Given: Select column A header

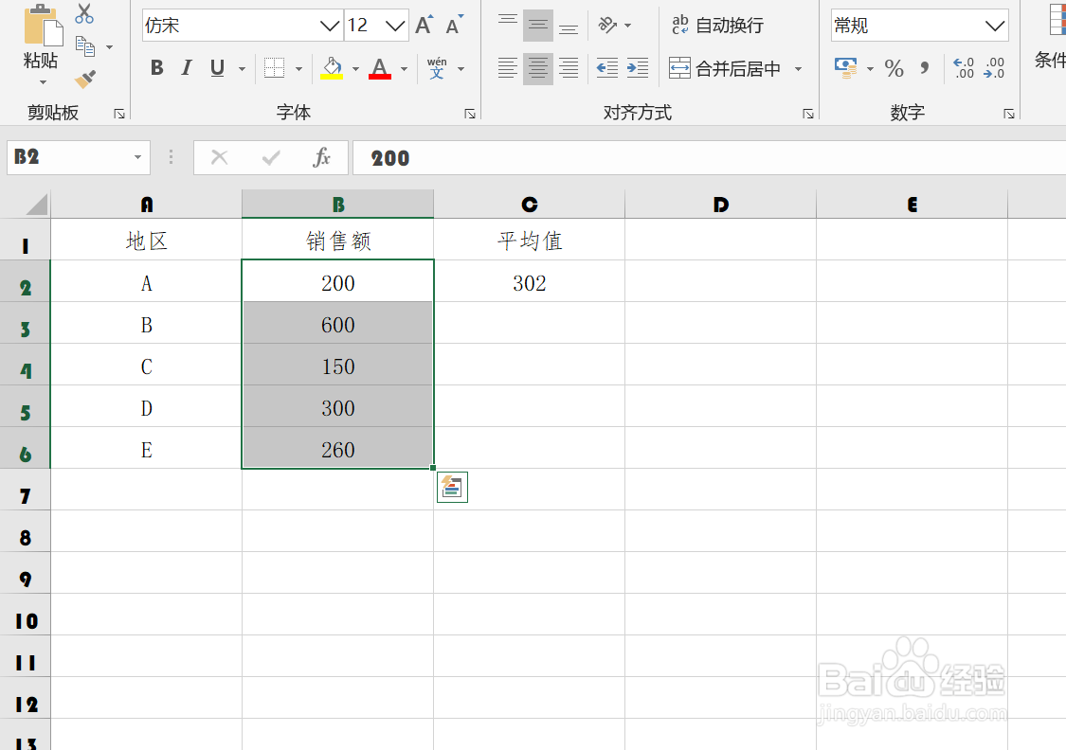Looking at the screenshot, I should pyautogui.click(x=146, y=205).
